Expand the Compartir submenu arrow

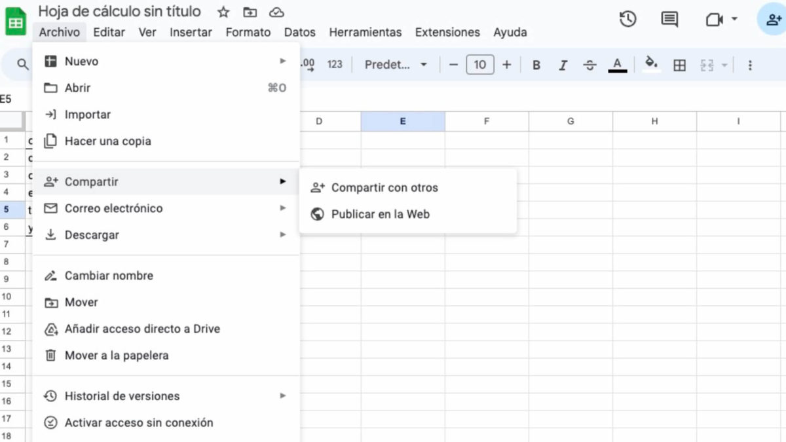tap(283, 181)
